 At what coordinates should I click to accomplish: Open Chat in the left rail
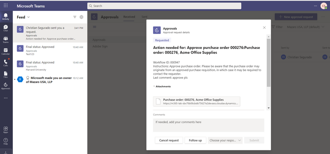coord(6,28)
